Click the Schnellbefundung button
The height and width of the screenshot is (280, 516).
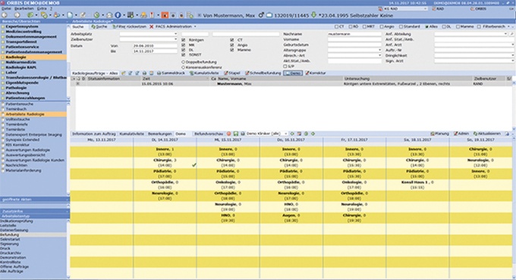click(263, 73)
